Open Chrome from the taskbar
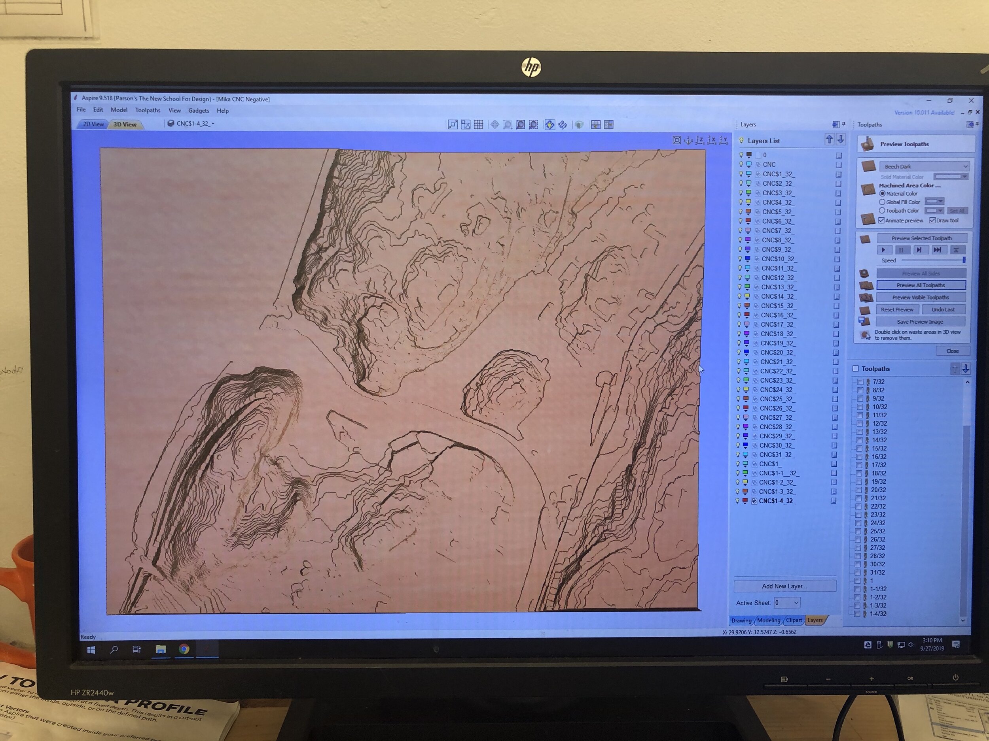Screen dimensions: 989x741 pyautogui.click(x=184, y=649)
